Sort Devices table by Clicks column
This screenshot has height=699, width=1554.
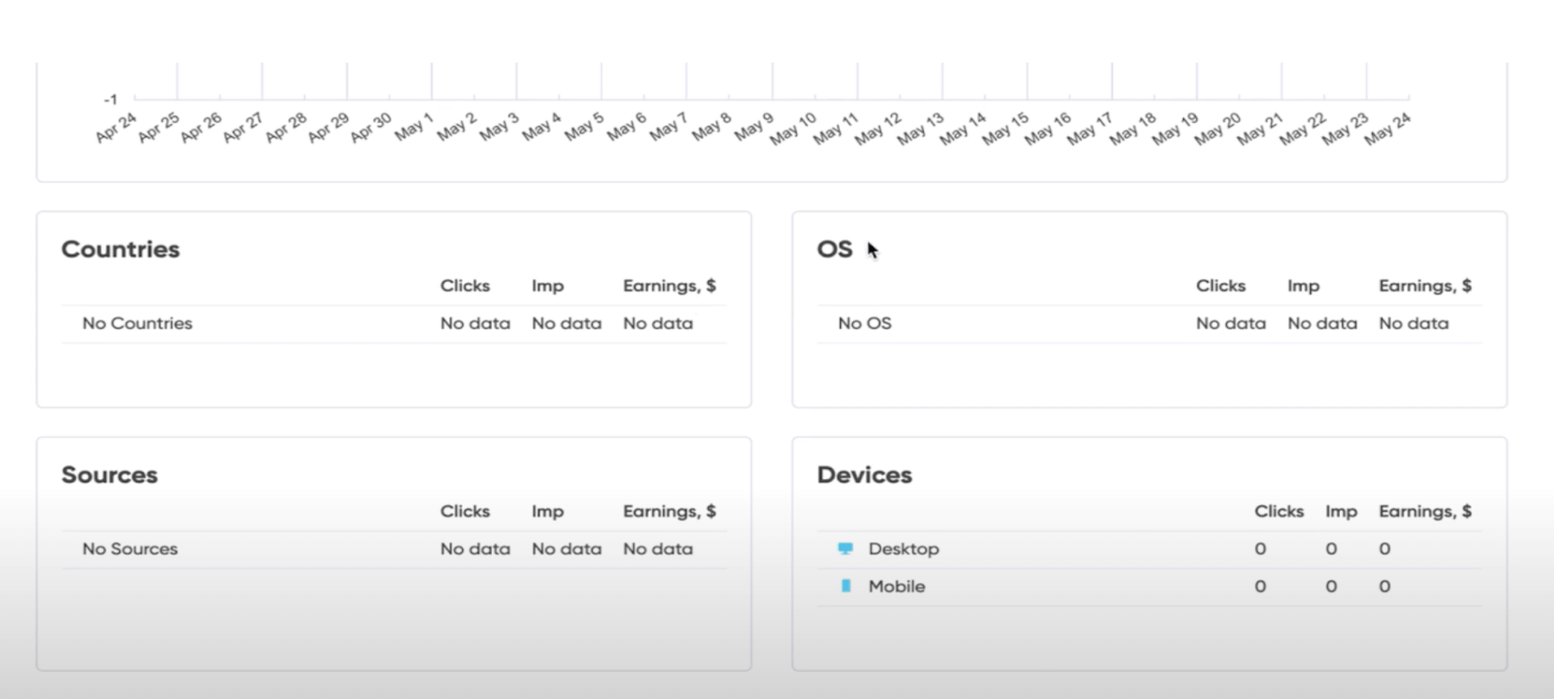pyautogui.click(x=1278, y=511)
